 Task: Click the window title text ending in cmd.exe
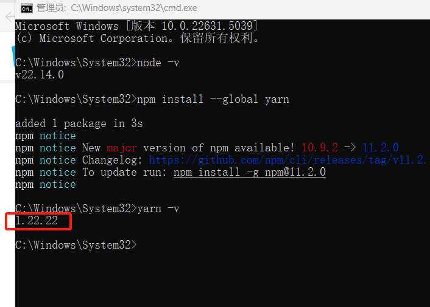tap(116, 8)
